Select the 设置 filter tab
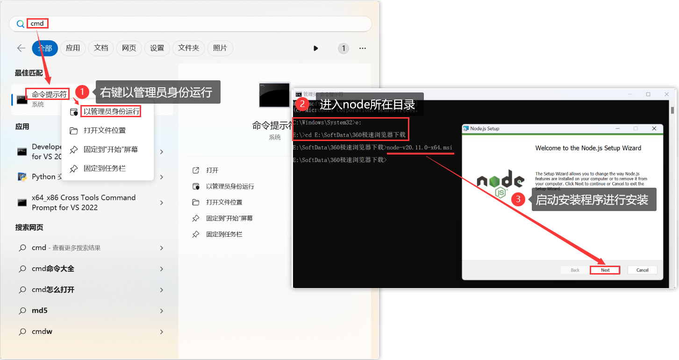679x360 pixels. (157, 48)
